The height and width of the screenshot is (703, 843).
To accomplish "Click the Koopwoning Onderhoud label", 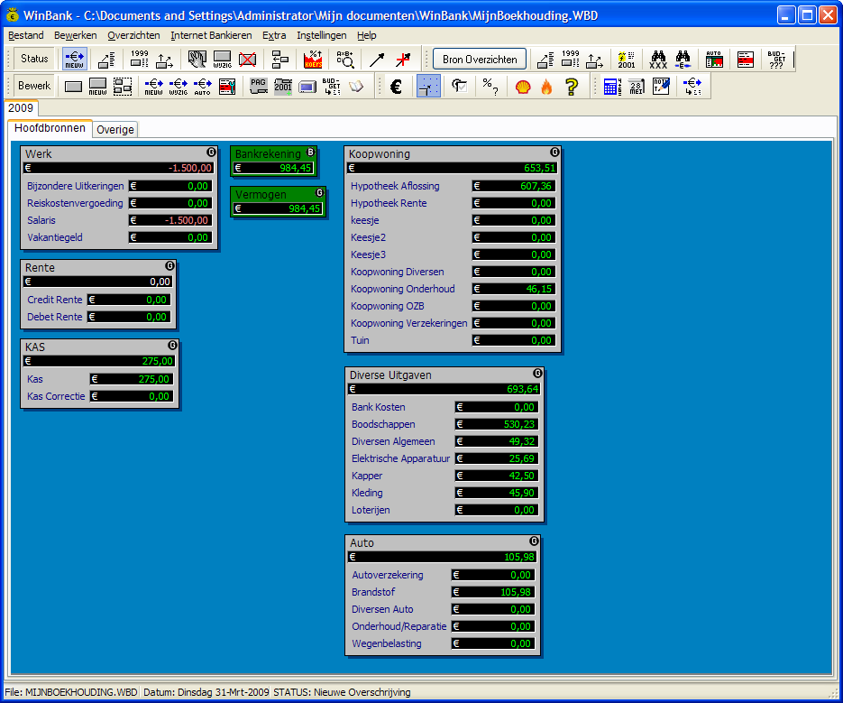I will click(403, 289).
